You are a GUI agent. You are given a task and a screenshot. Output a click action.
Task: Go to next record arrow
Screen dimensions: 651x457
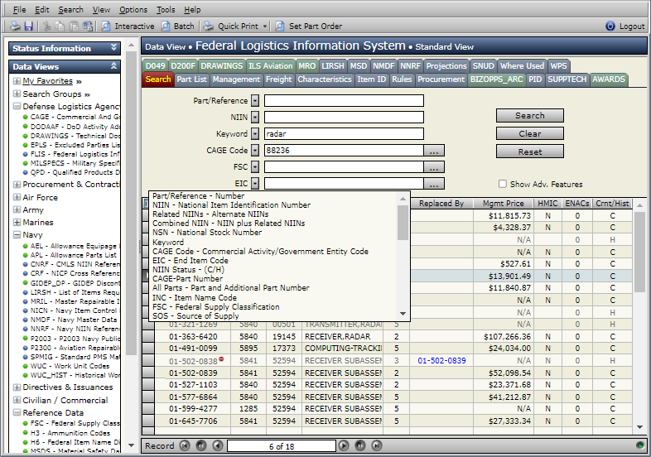[344, 445]
